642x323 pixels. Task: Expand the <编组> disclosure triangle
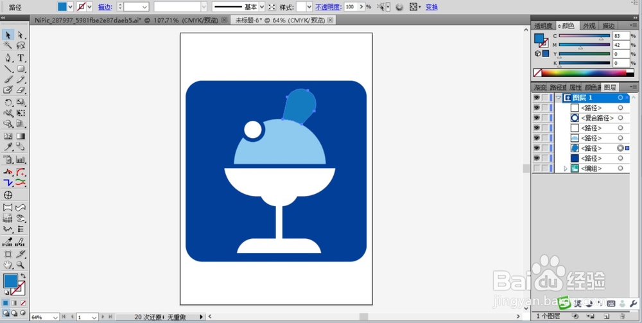click(566, 168)
